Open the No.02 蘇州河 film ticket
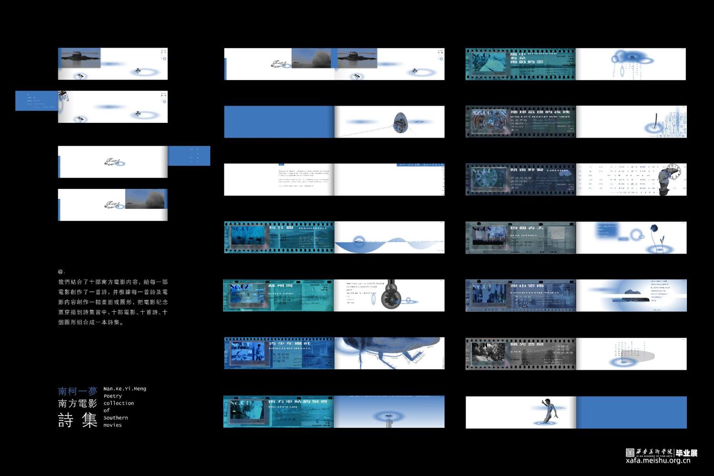714x476 pixels. point(279,296)
